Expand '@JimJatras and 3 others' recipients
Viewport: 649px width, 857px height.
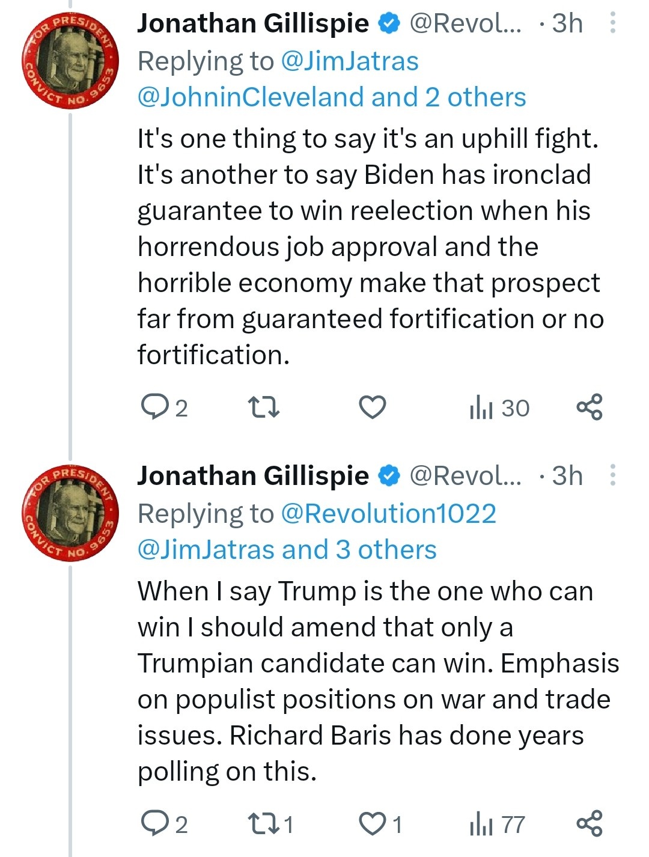coord(287,549)
